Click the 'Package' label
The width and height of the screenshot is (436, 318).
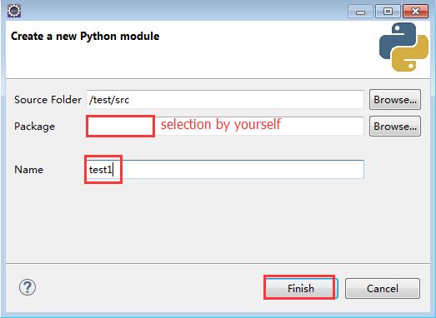point(34,127)
